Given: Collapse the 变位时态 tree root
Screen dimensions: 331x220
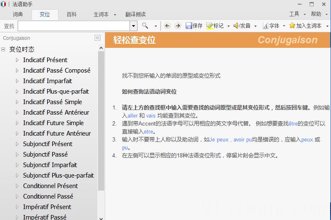Looking at the screenshot, I should coord(3,49).
